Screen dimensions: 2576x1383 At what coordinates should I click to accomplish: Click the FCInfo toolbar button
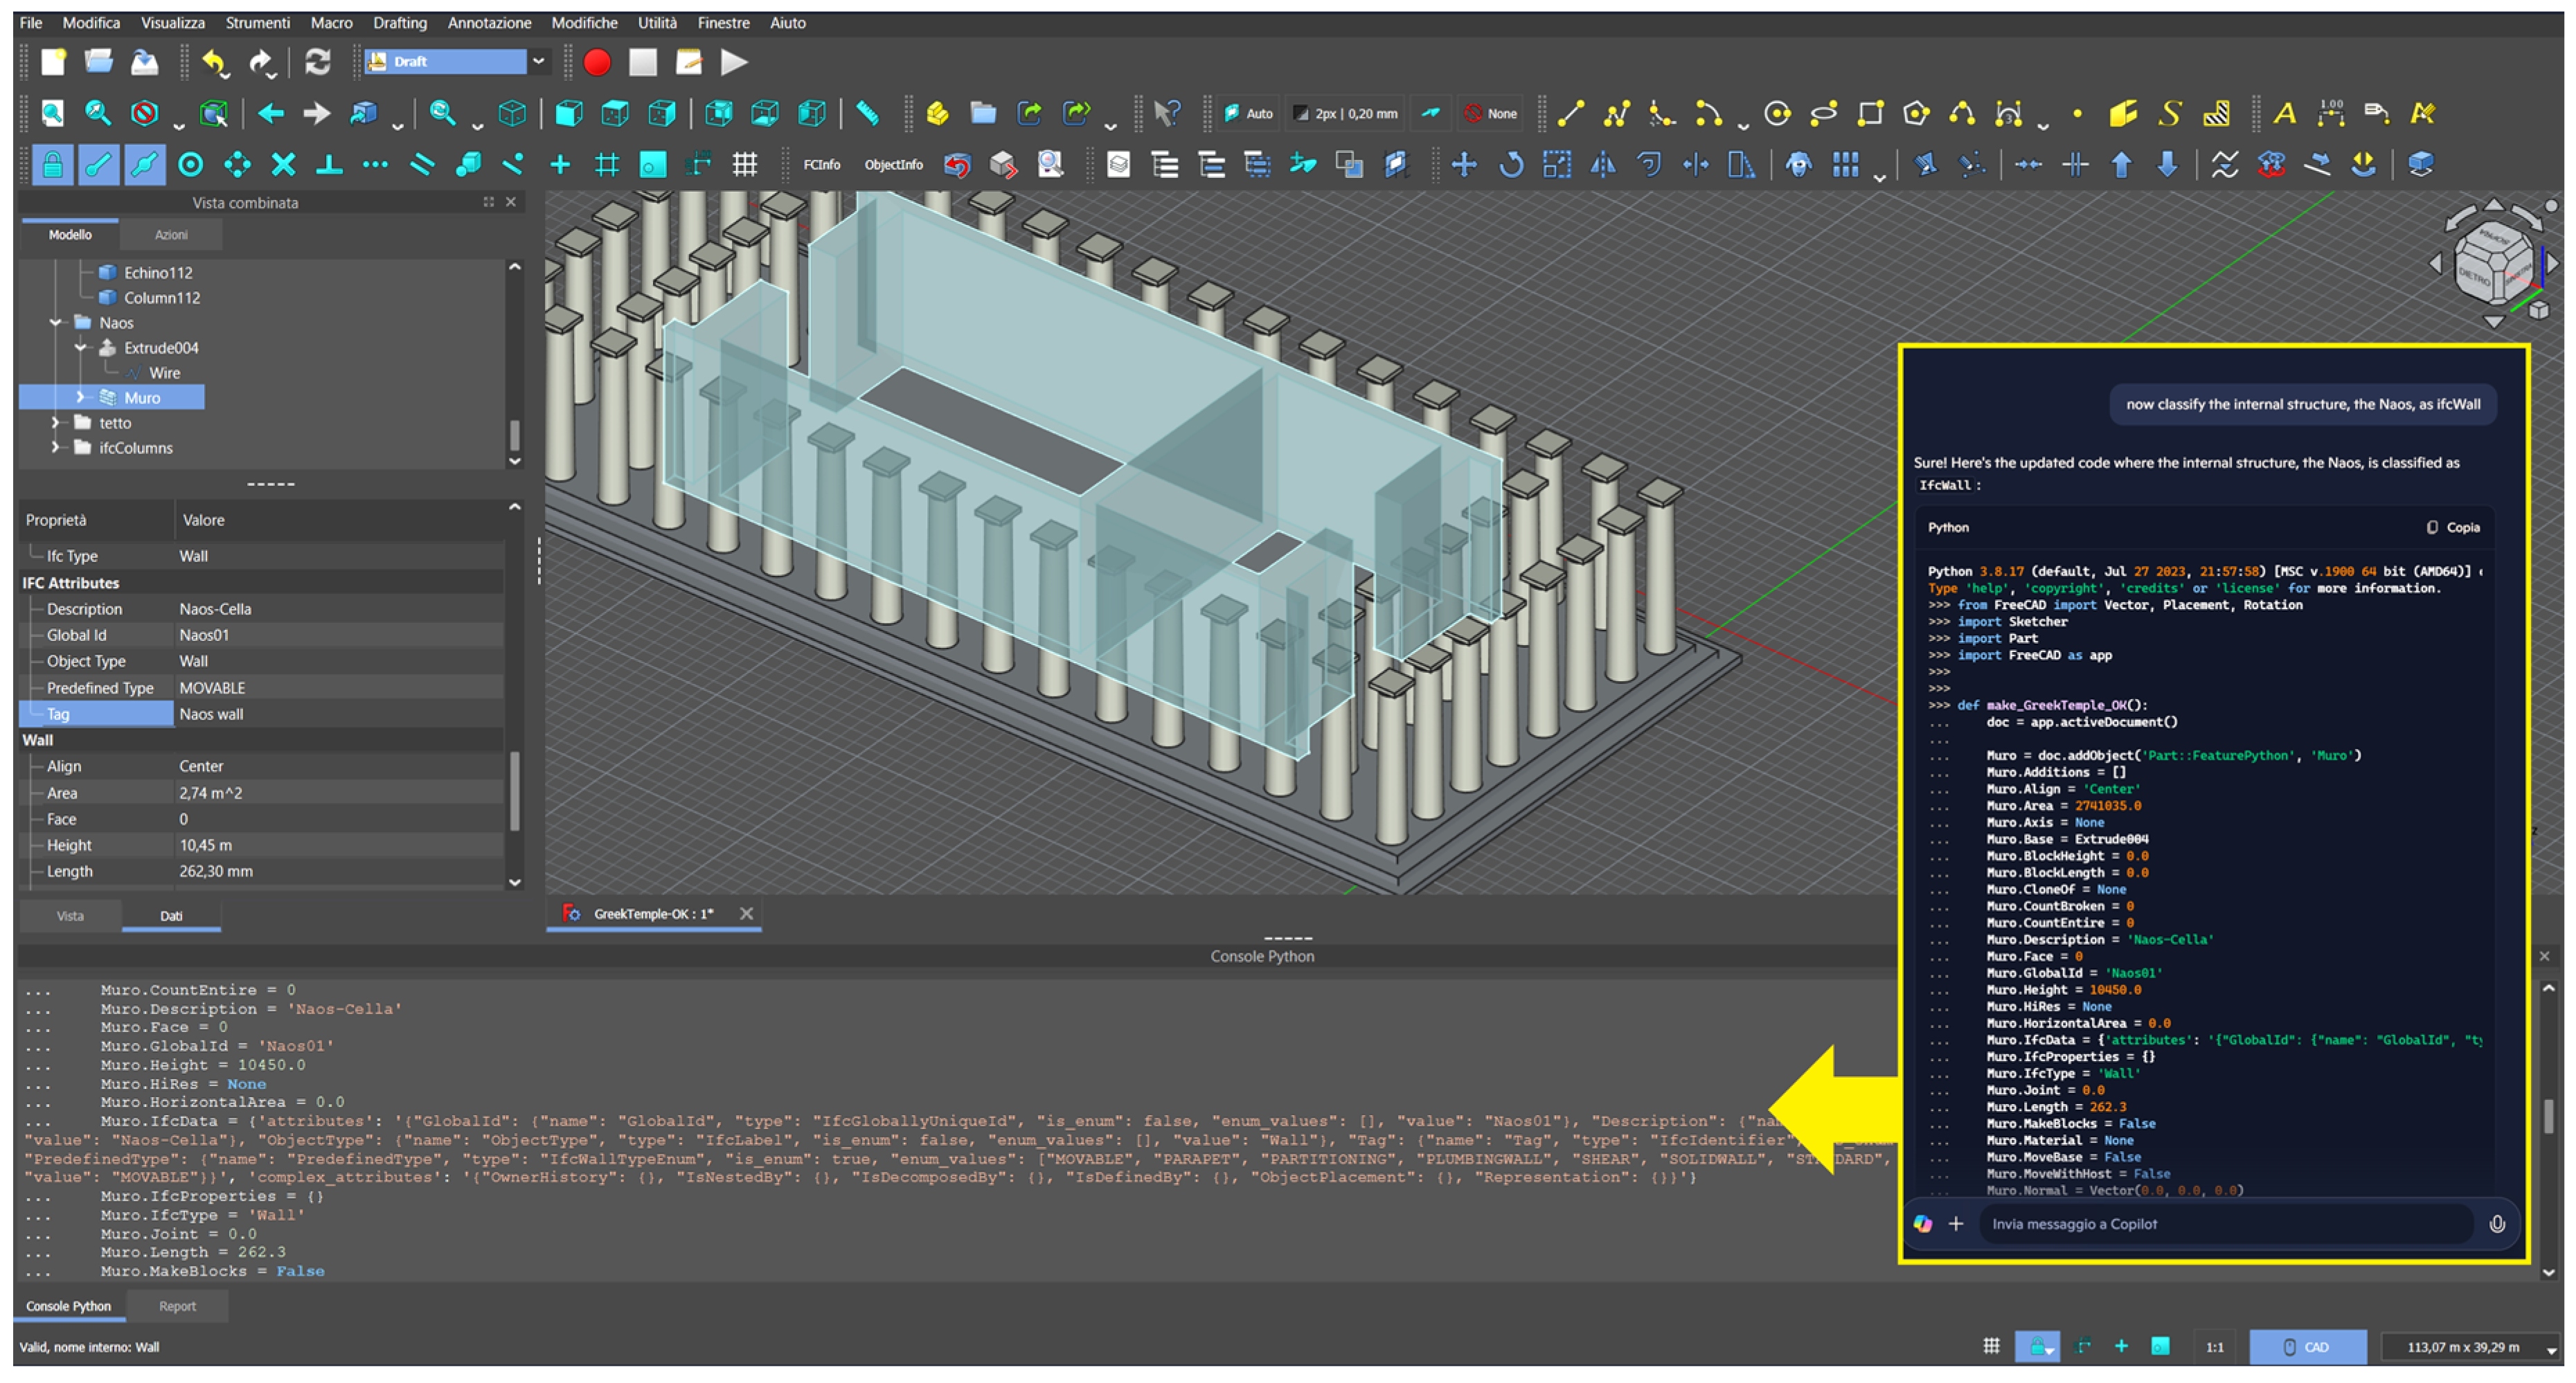click(x=821, y=165)
